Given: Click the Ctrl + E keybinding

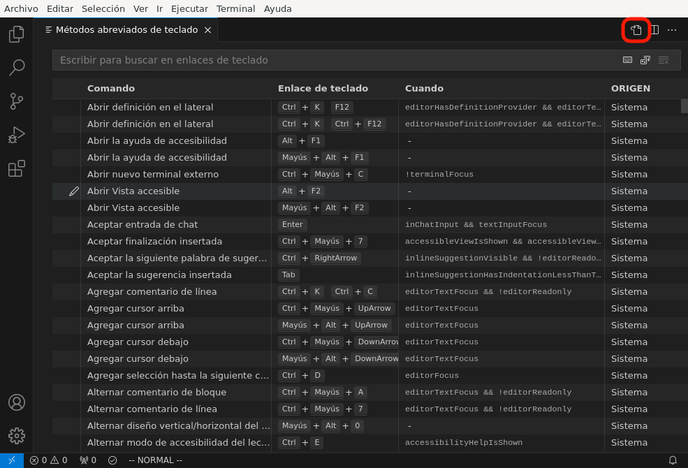Looking at the screenshot, I should pyautogui.click(x=300, y=443).
